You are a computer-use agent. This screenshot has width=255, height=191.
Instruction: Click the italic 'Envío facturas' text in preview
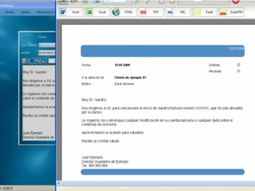pos(124,84)
